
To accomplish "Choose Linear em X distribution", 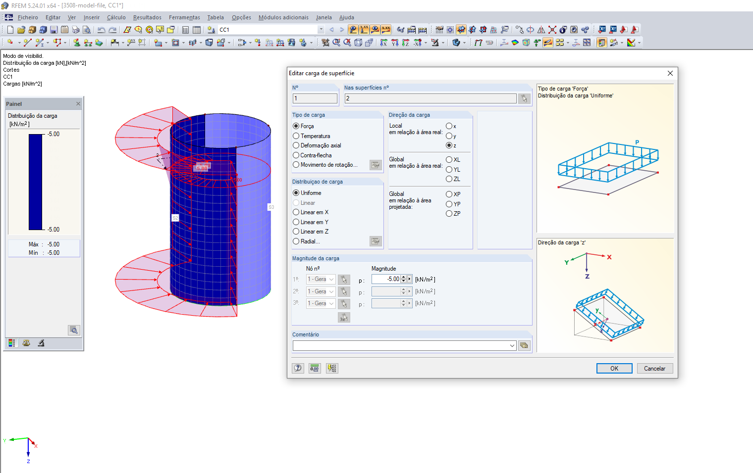I will pyautogui.click(x=311, y=212).
